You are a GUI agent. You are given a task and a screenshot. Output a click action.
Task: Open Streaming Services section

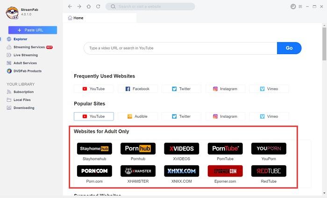click(28, 47)
